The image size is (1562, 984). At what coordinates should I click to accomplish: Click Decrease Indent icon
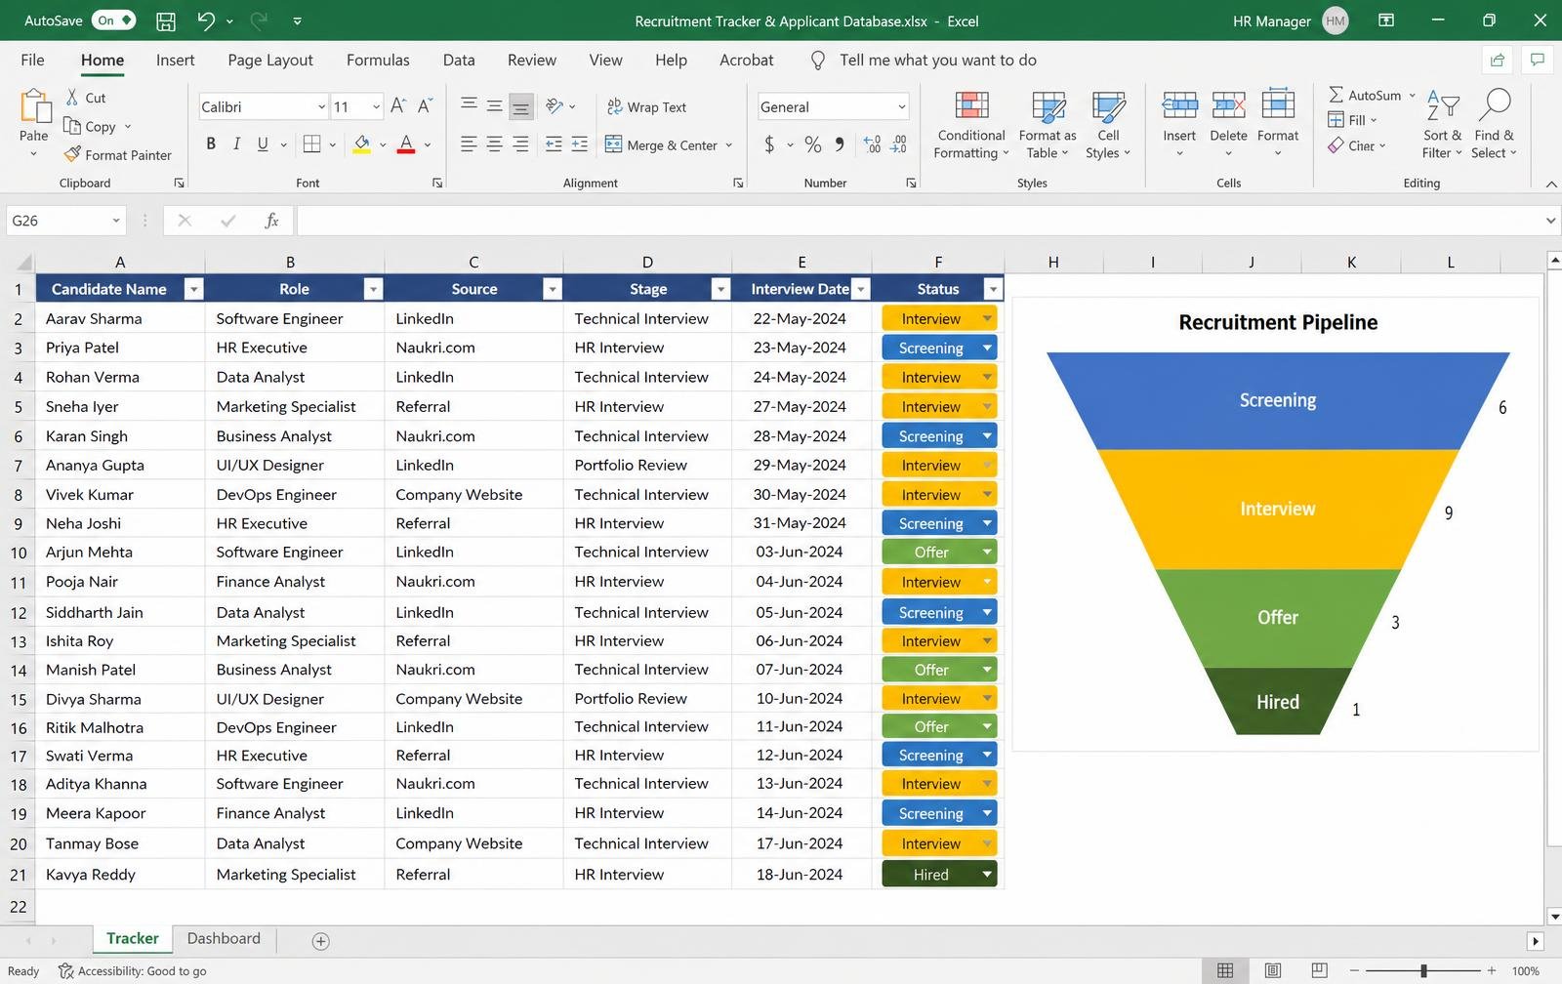tap(554, 144)
